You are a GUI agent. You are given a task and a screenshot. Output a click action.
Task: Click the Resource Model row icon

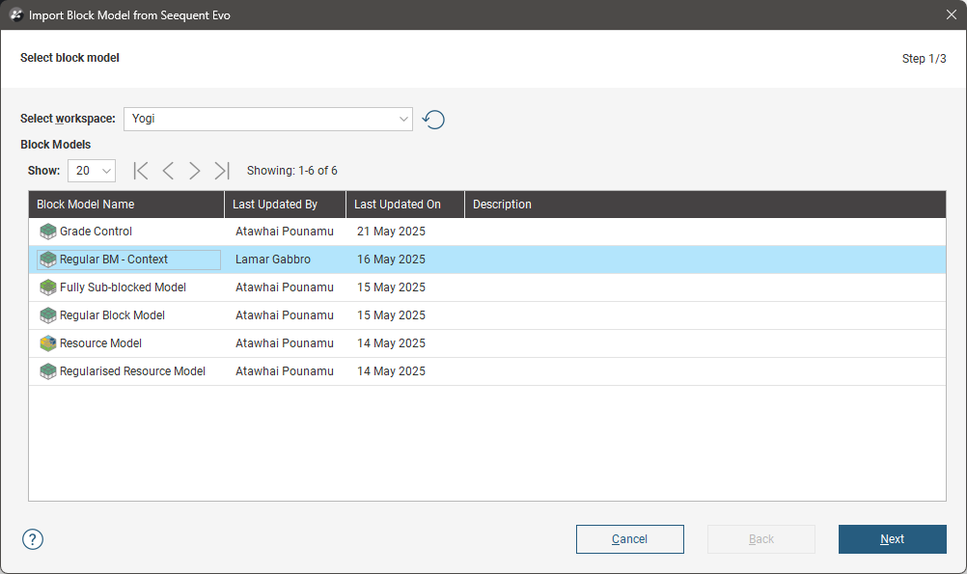click(x=47, y=343)
